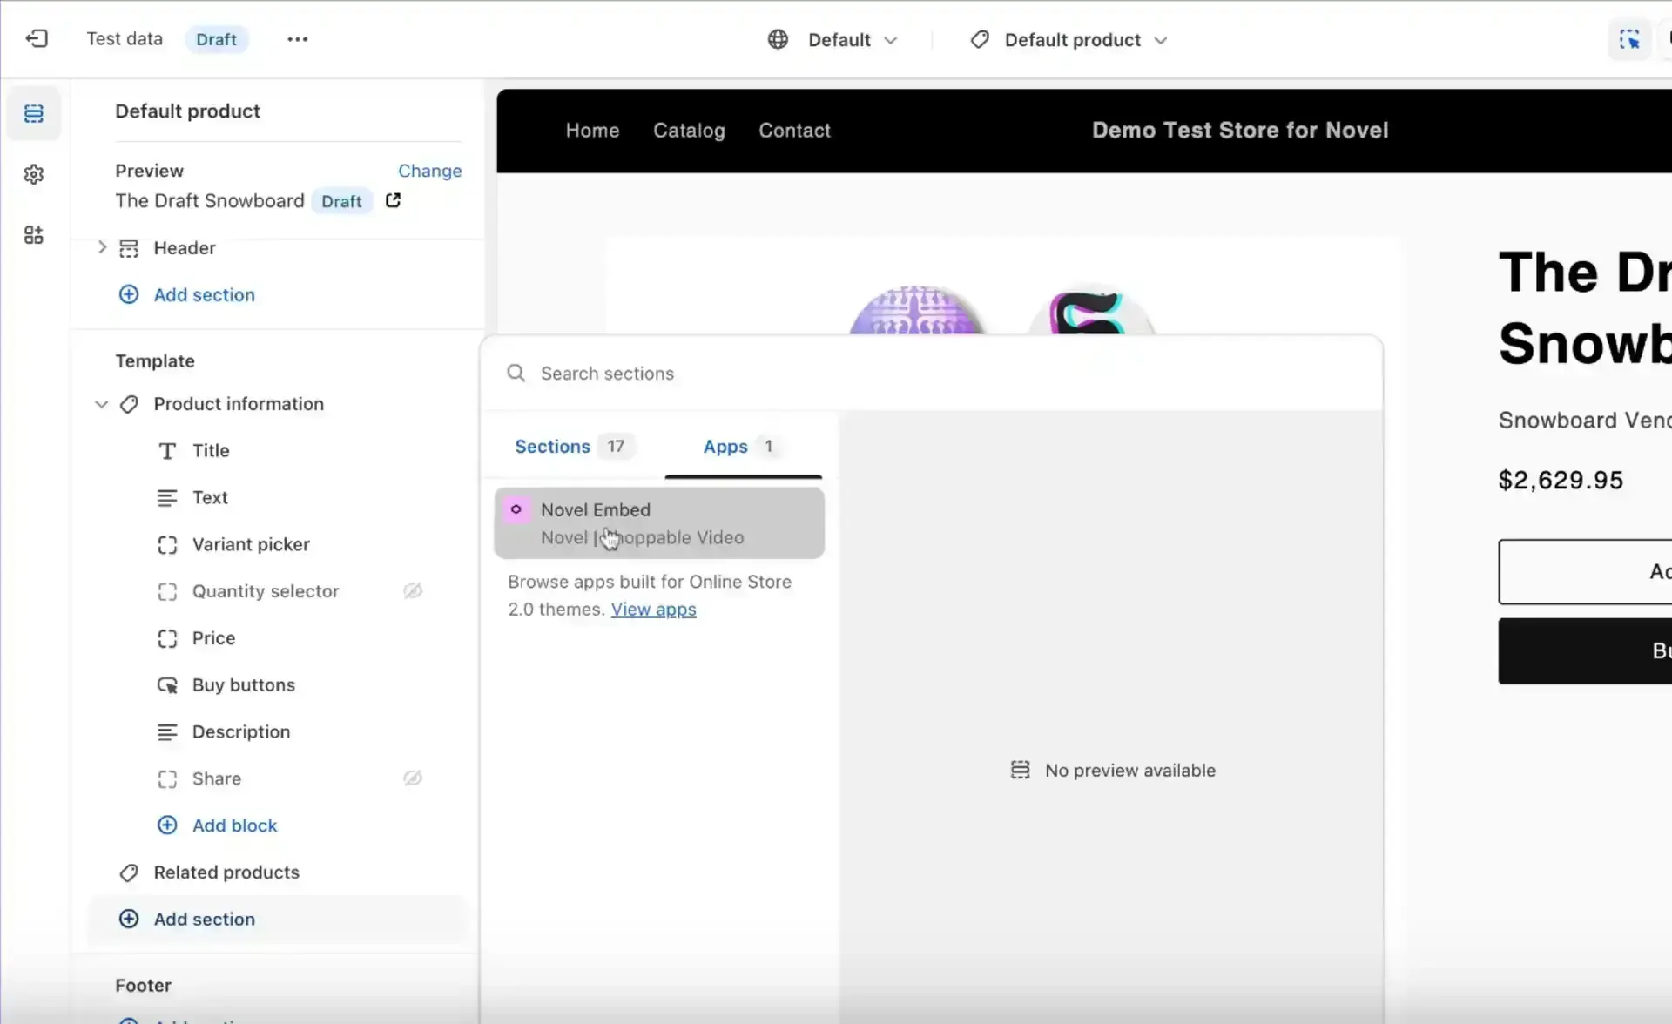The image size is (1672, 1024).
Task: Expand the Header section group
Action: pos(102,248)
